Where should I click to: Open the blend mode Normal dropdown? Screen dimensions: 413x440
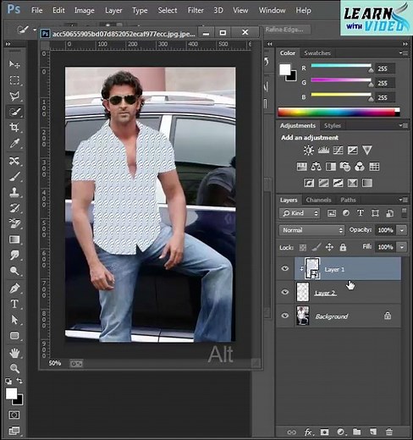click(312, 230)
